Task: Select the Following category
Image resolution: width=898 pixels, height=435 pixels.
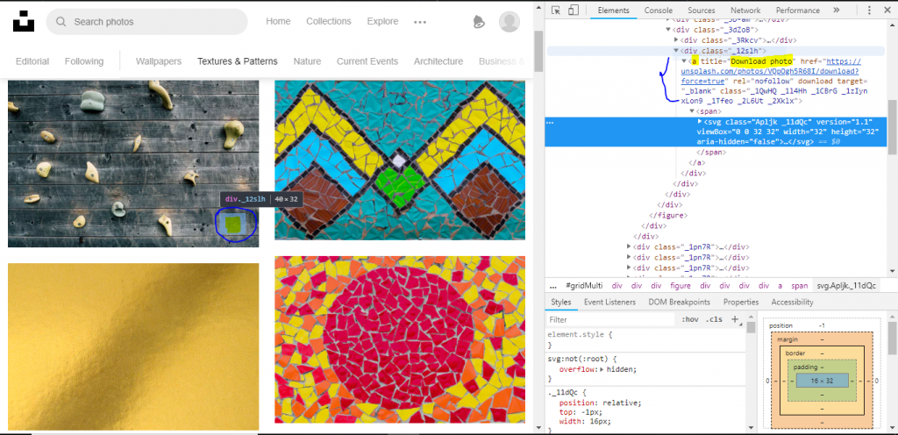Action: (83, 61)
